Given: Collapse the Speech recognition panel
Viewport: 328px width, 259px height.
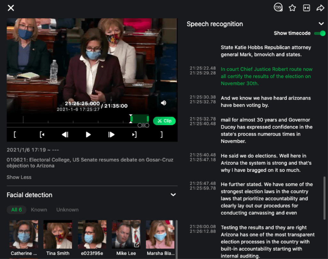Looking at the screenshot, I should point(321,24).
